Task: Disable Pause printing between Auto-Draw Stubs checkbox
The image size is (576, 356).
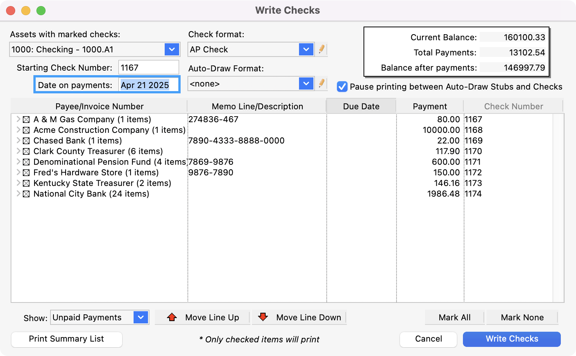Action: click(x=342, y=87)
